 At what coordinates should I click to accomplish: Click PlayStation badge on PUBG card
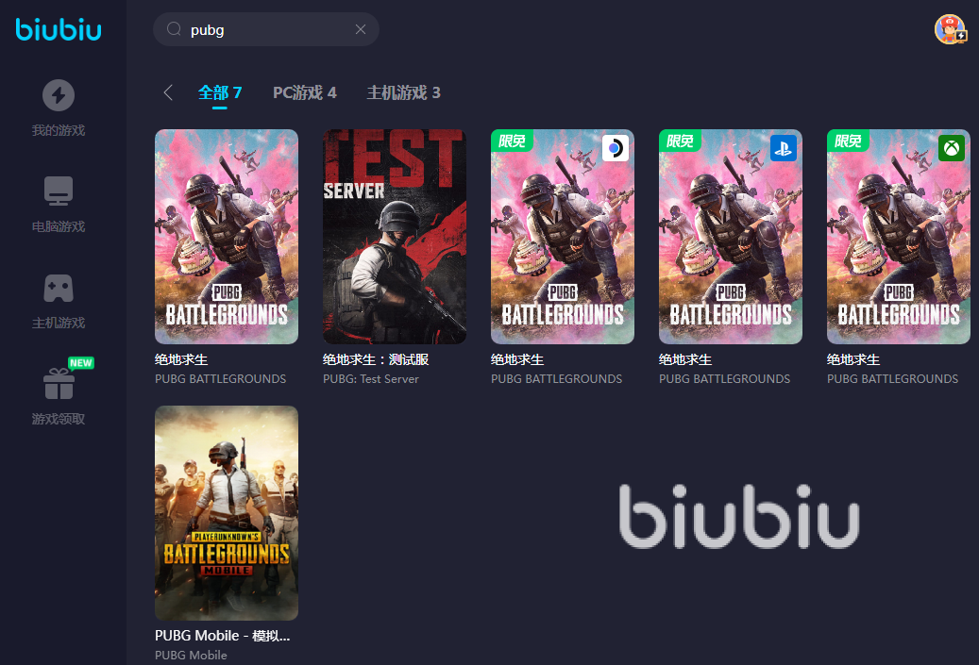click(x=783, y=148)
